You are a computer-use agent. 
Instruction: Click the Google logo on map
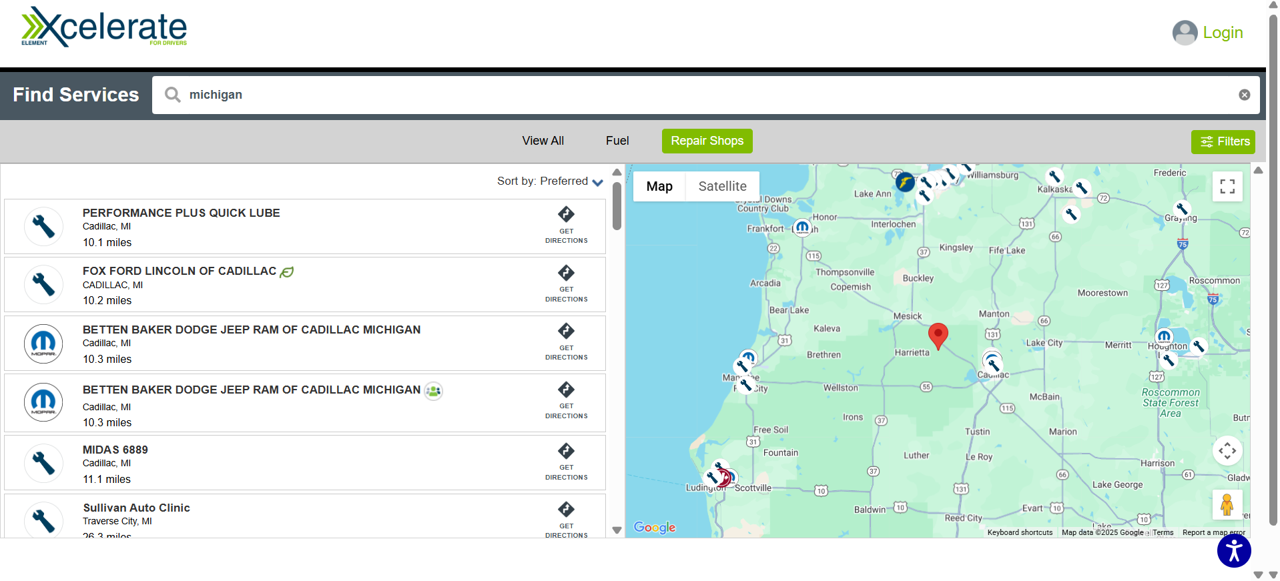pyautogui.click(x=655, y=527)
